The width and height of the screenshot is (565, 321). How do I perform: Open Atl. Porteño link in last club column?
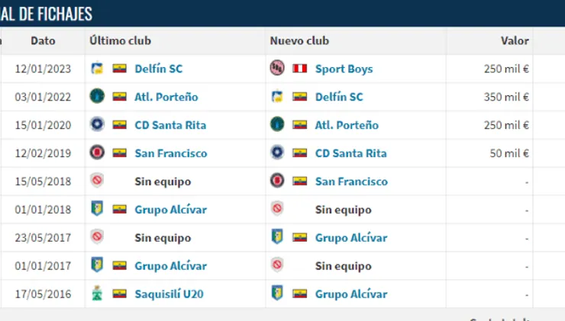(166, 97)
